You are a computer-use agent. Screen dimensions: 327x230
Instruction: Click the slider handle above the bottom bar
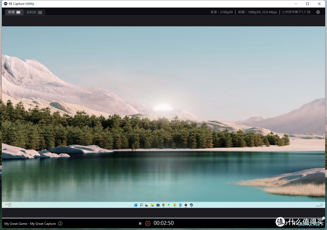coord(323,218)
